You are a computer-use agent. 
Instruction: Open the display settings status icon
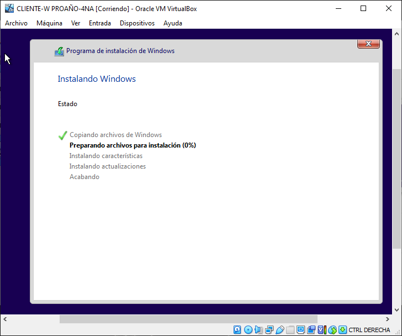pyautogui.click(x=300, y=329)
